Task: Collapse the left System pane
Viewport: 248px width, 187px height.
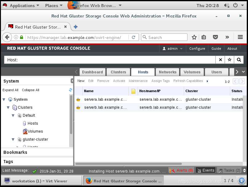Action: (x=72, y=81)
